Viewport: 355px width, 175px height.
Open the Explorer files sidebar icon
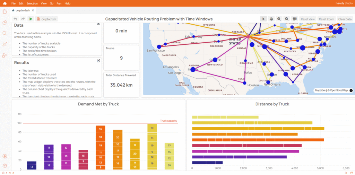pyautogui.click(x=5, y=12)
